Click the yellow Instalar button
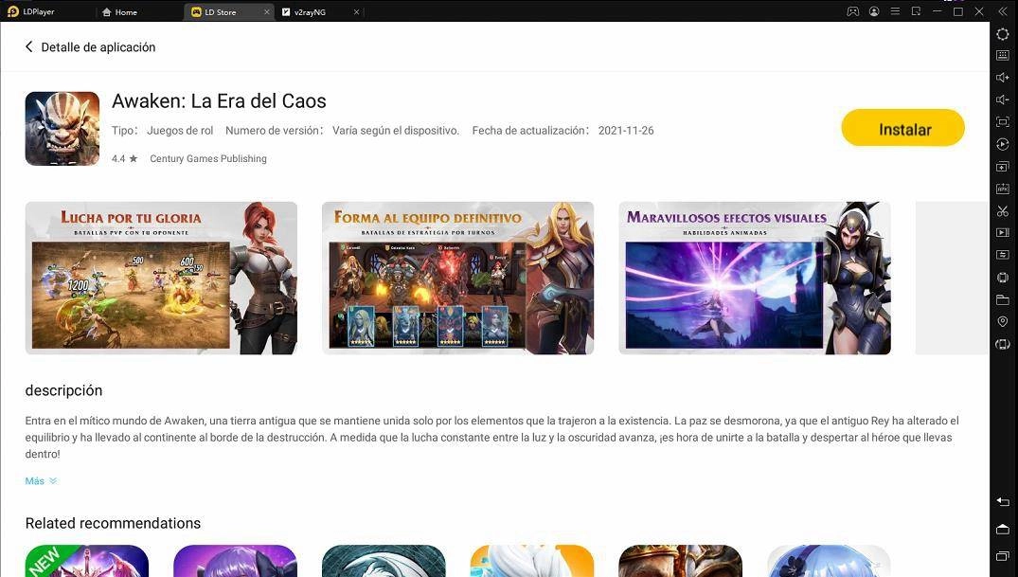The height and width of the screenshot is (577, 1018). tap(902, 128)
